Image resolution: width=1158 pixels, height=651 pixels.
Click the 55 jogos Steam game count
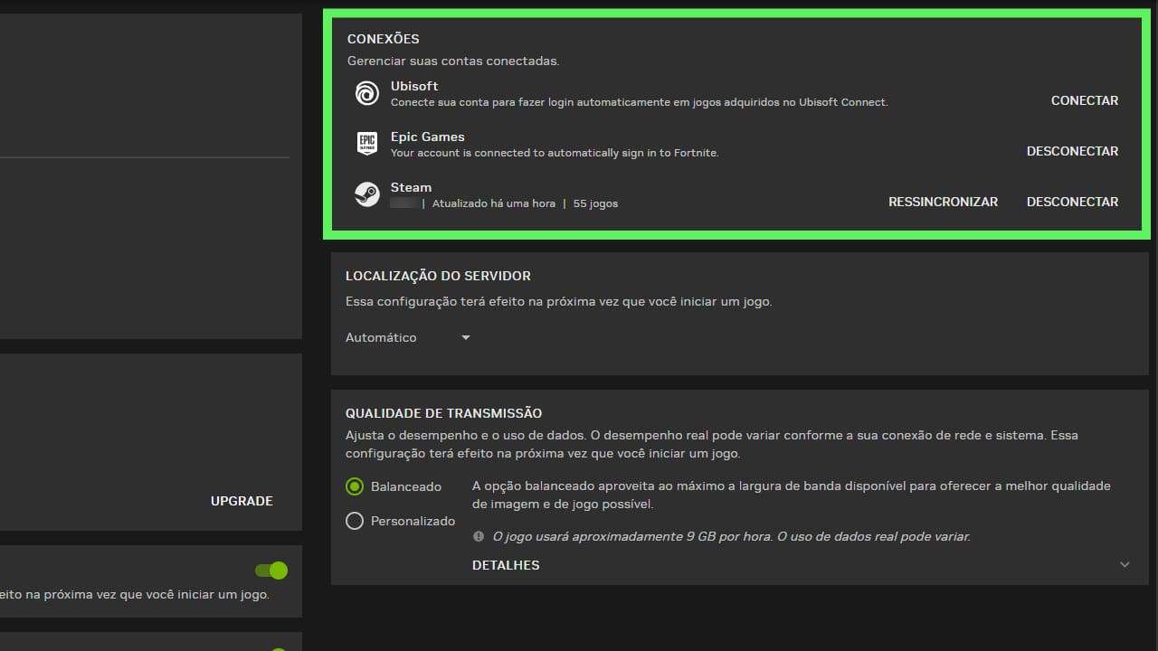click(x=597, y=203)
